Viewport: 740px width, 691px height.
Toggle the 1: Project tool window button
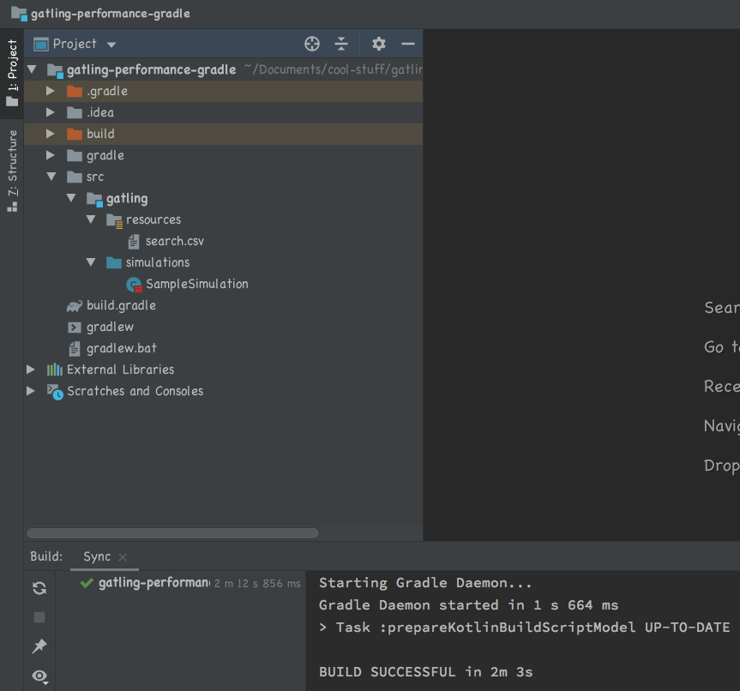pyautogui.click(x=12, y=73)
